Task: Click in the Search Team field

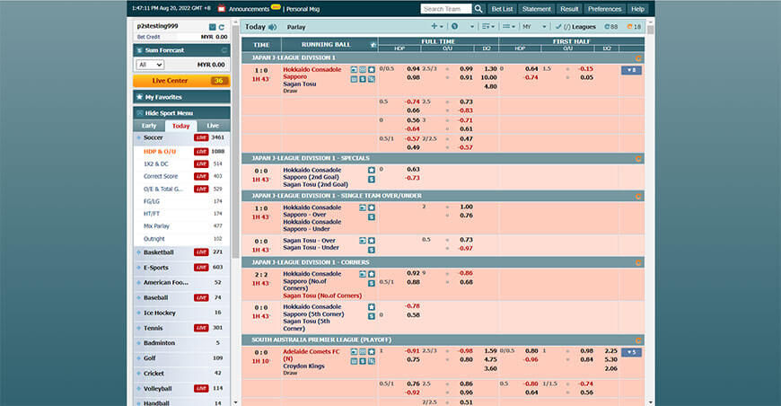Action: pyautogui.click(x=446, y=9)
